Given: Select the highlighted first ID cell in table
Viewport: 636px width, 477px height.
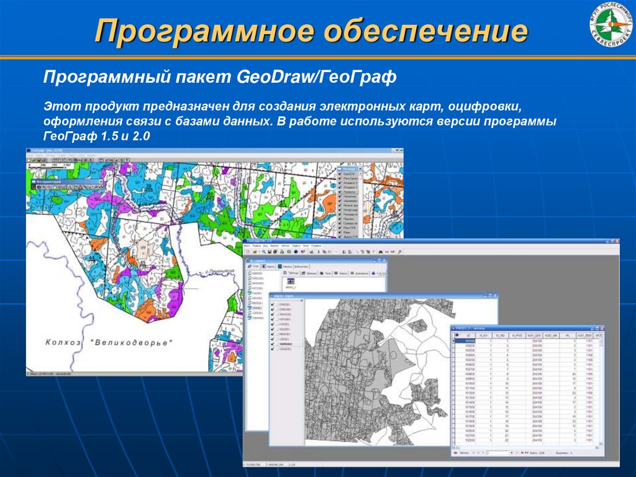Looking at the screenshot, I should [465, 341].
